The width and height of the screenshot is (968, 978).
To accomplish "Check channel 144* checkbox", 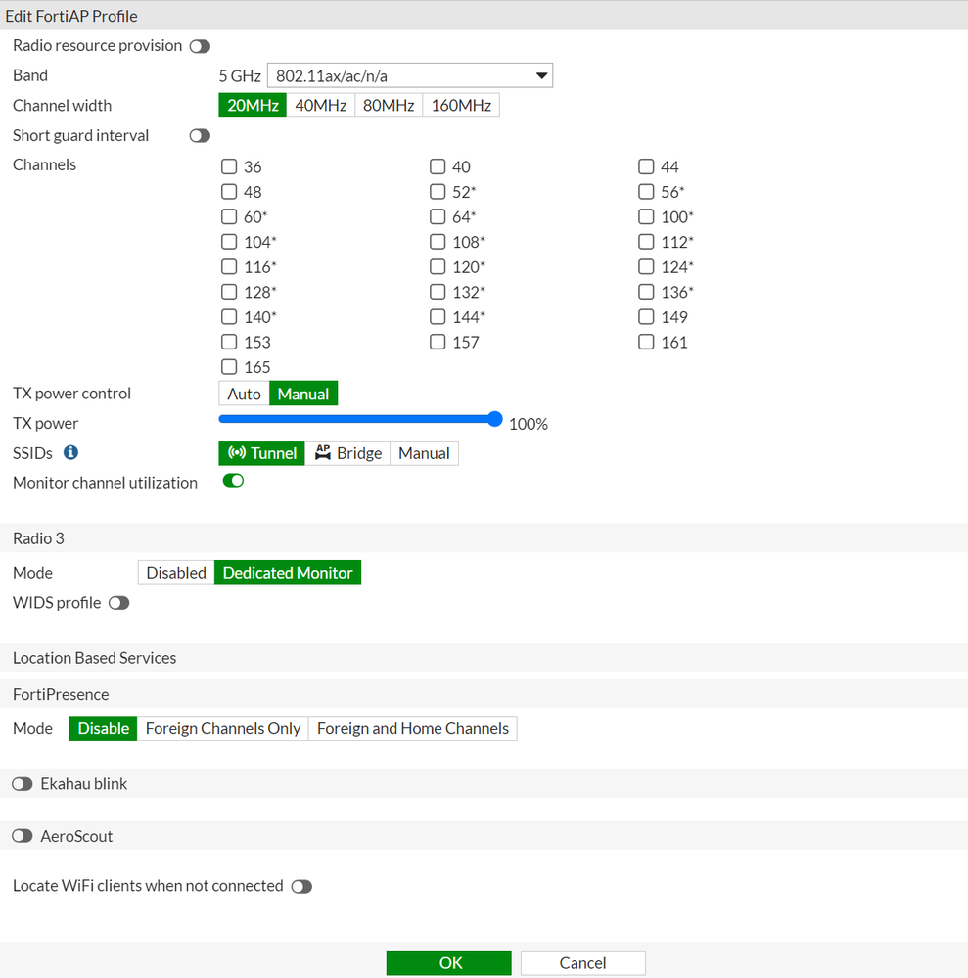I will click(x=438, y=317).
